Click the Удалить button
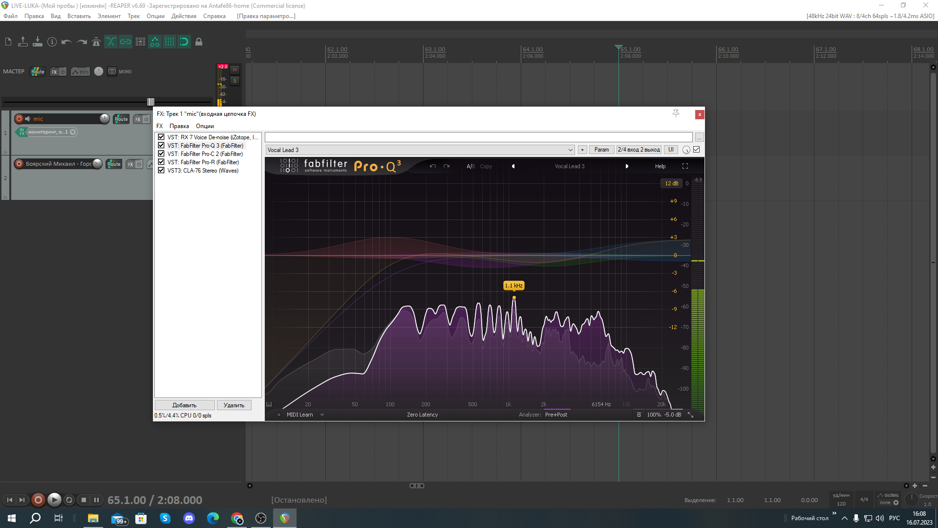Viewport: 938px width, 528px height. tap(234, 405)
